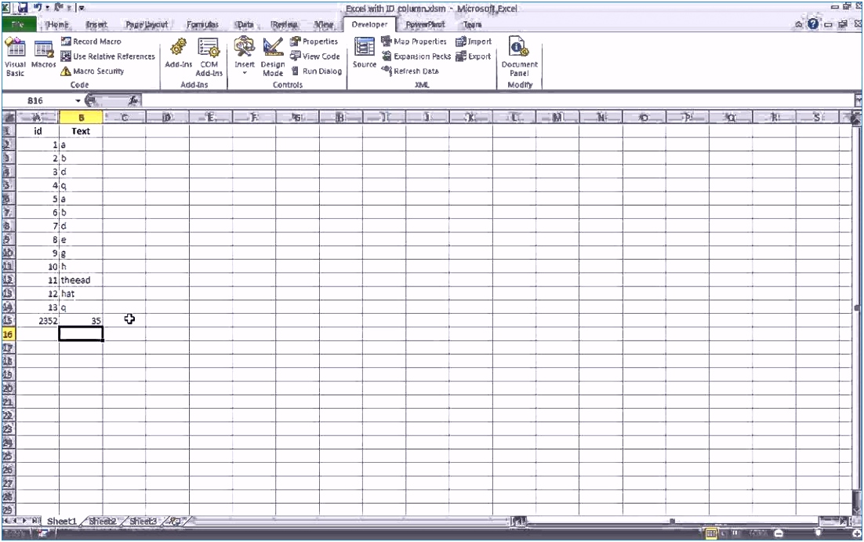Select row 16 header
The height and width of the screenshot is (542, 864).
9,334
